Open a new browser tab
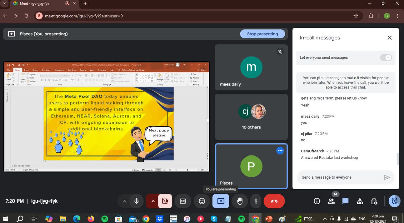 [x=85, y=3]
